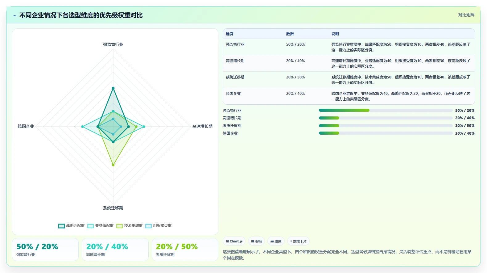Select the 跨国企业 radar axis label
The image size is (487, 273).
pyautogui.click(x=26, y=126)
